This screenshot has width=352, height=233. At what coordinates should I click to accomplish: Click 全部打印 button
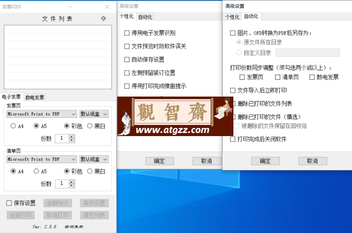21,215
